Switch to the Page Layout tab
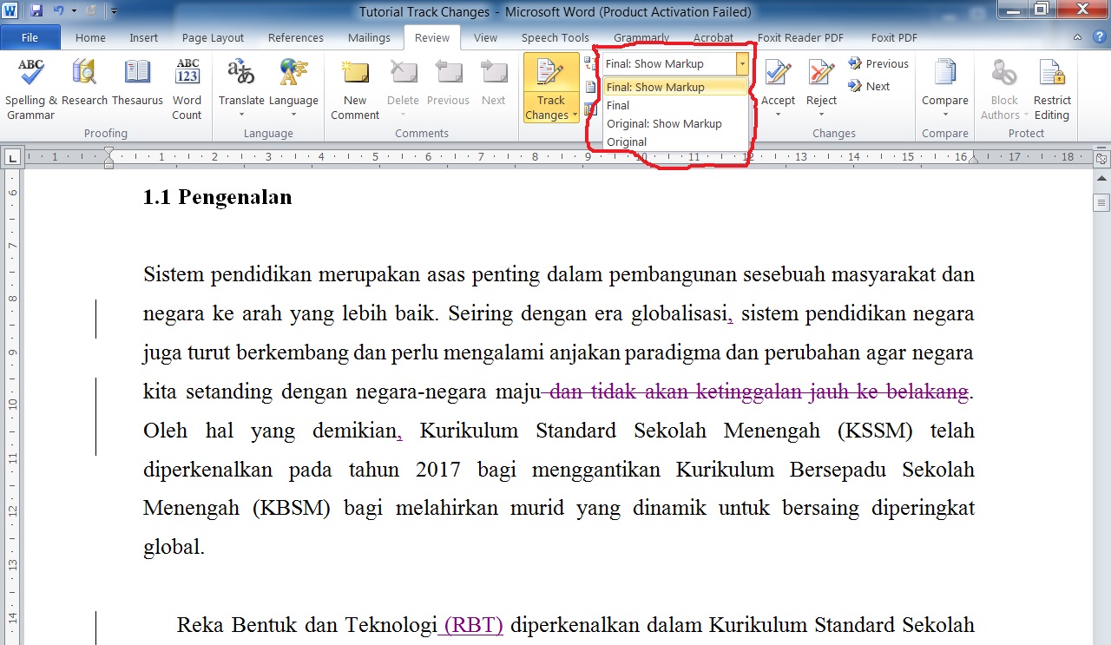Viewport: 1111px width, 645px height. click(213, 37)
